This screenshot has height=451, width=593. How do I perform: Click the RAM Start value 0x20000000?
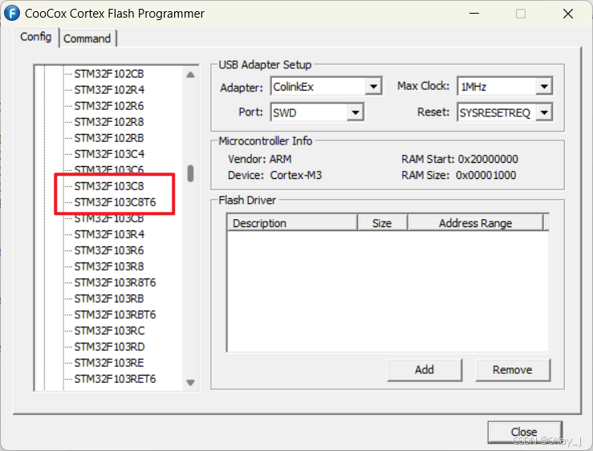point(488,159)
